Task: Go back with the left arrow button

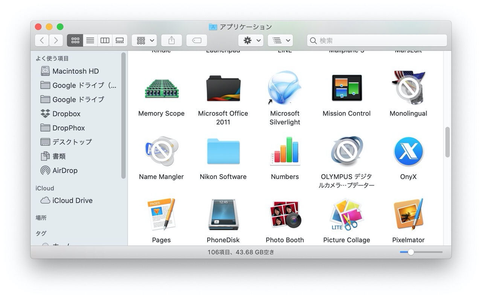Action: [x=42, y=40]
